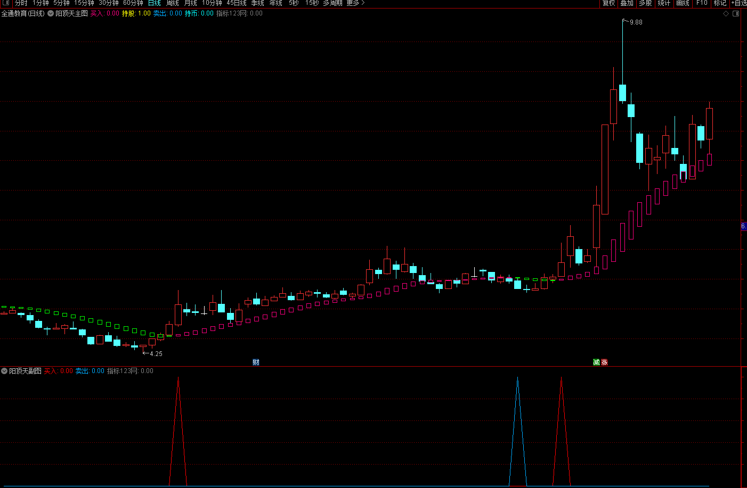Screen dimensions: 747x488
Task: Expand the 阳顶天副图 indicator dropdown arrow
Action: (4, 371)
